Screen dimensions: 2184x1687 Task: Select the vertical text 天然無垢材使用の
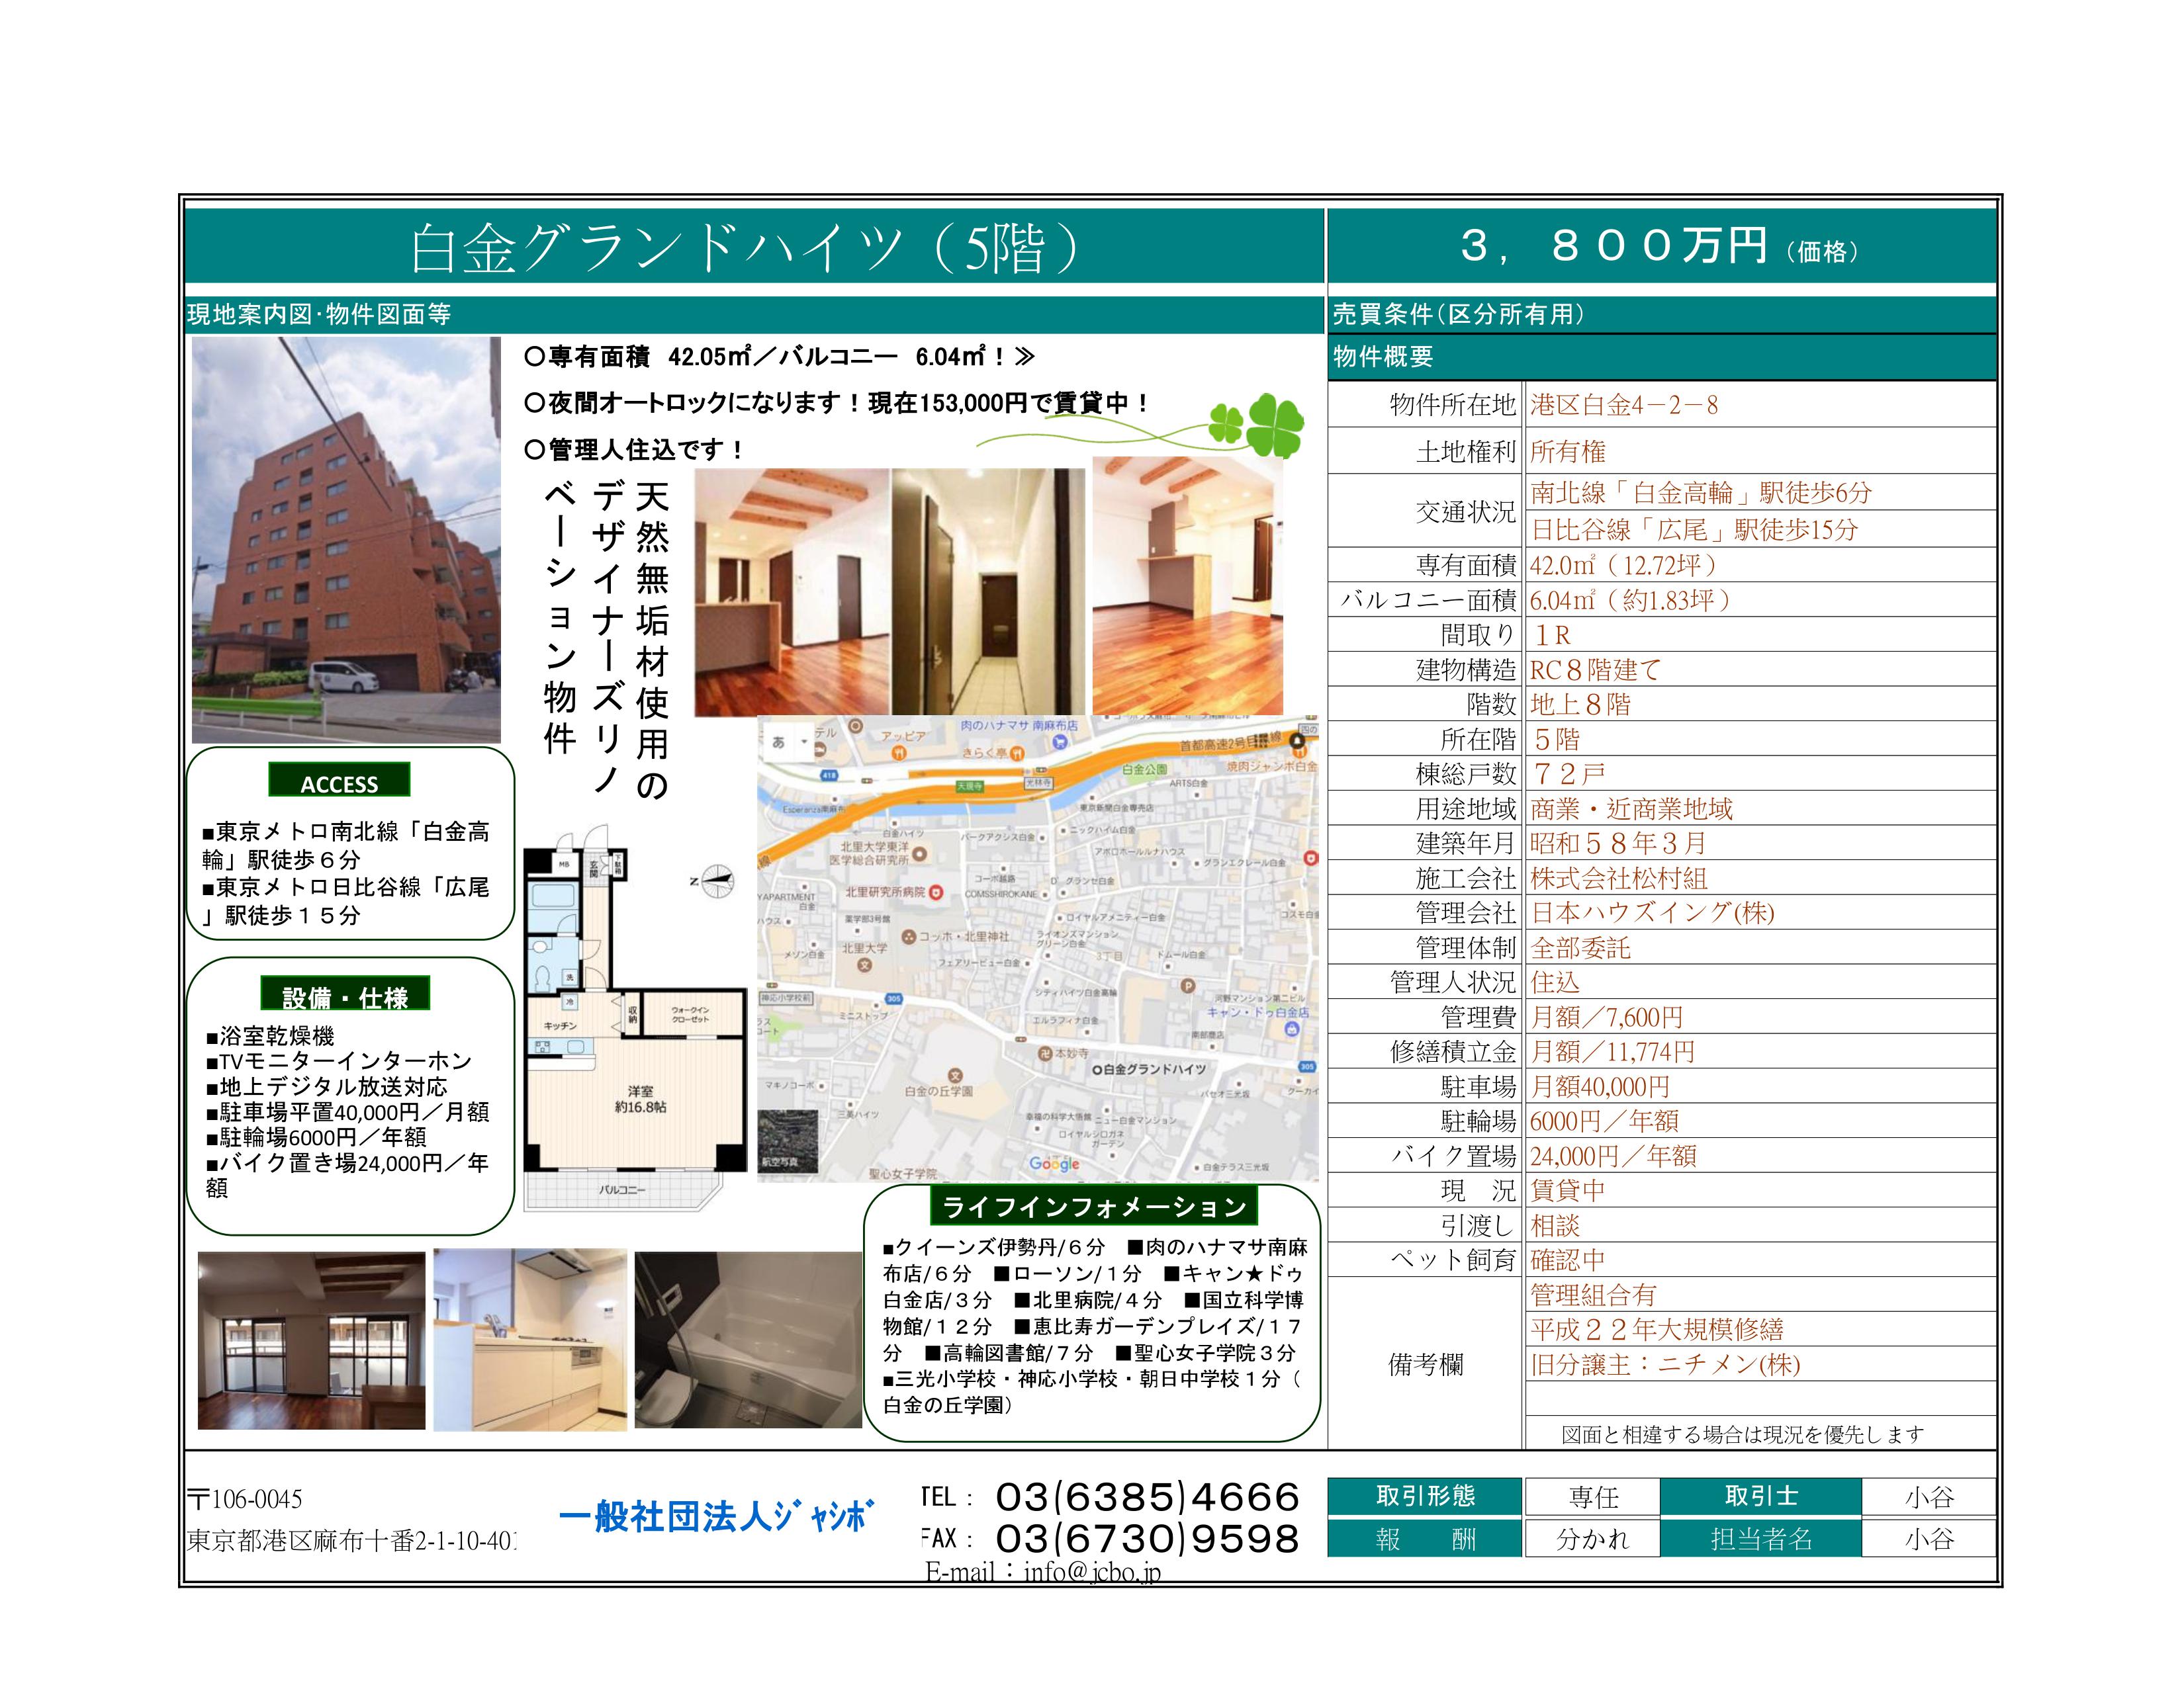coord(652,640)
